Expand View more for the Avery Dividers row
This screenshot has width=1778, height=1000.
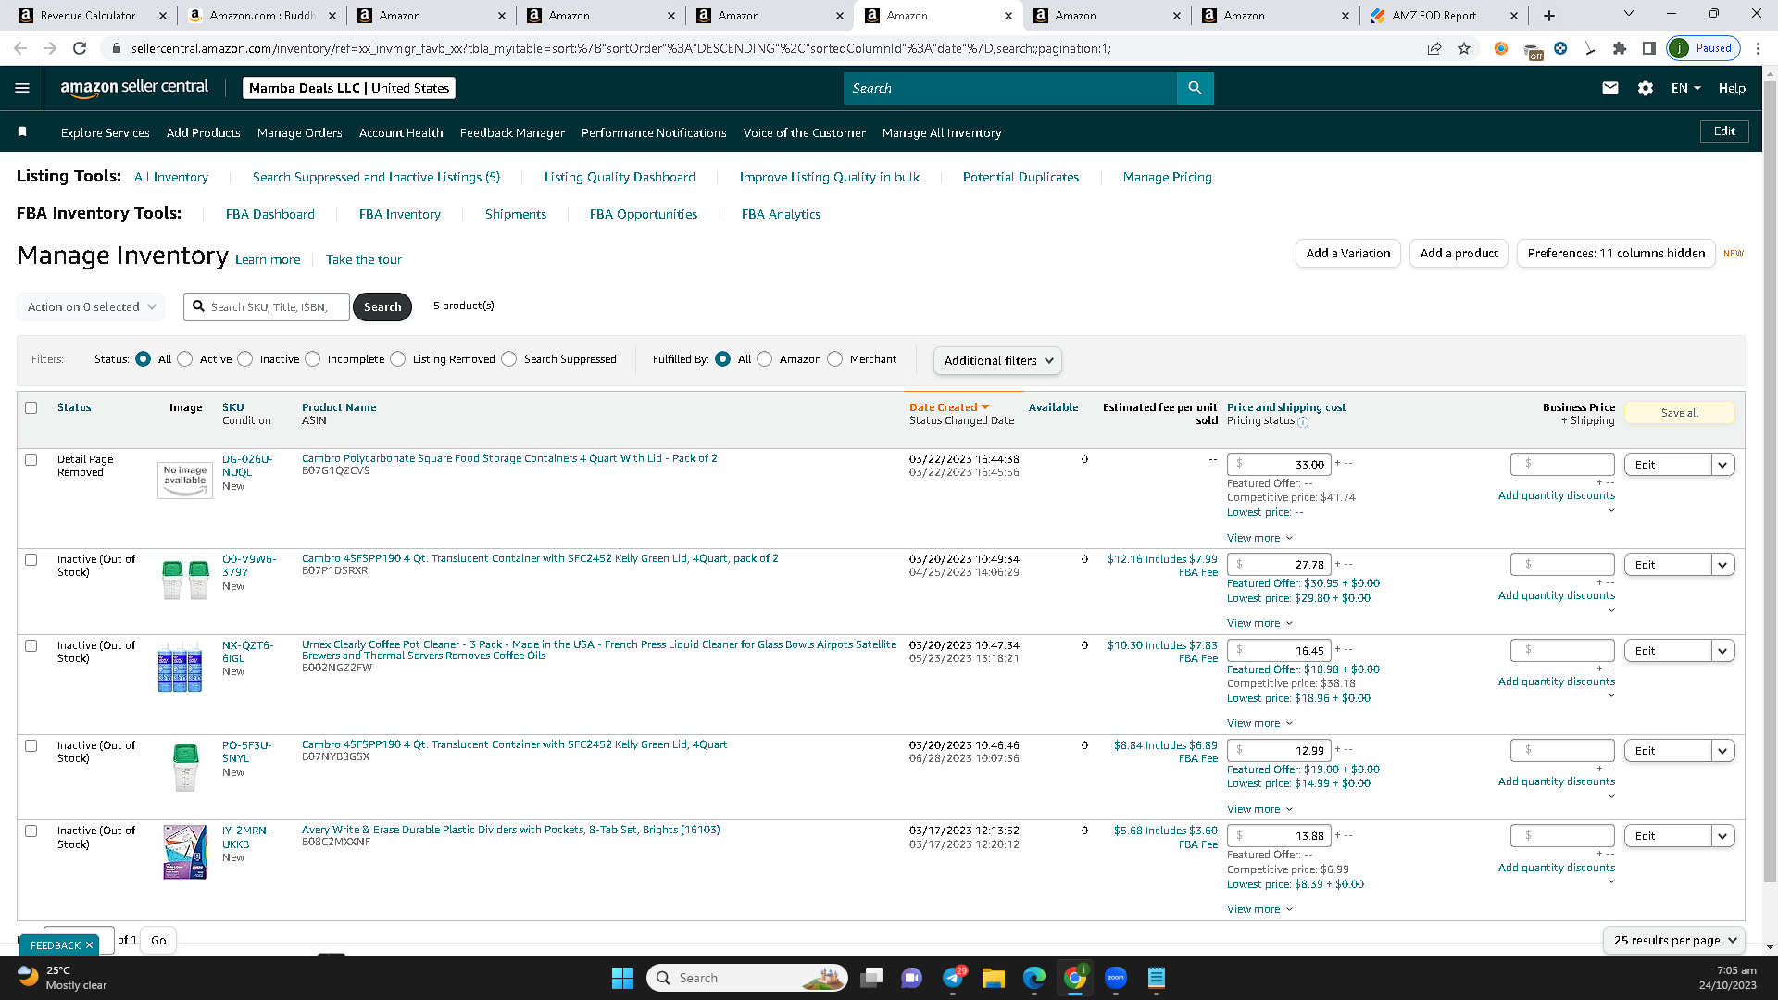[1259, 909]
